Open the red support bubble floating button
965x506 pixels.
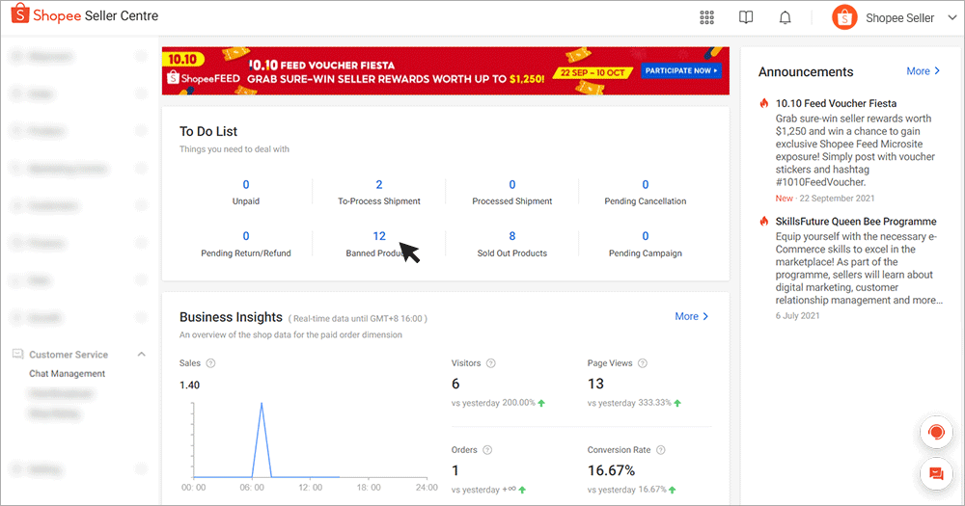pyautogui.click(x=936, y=432)
